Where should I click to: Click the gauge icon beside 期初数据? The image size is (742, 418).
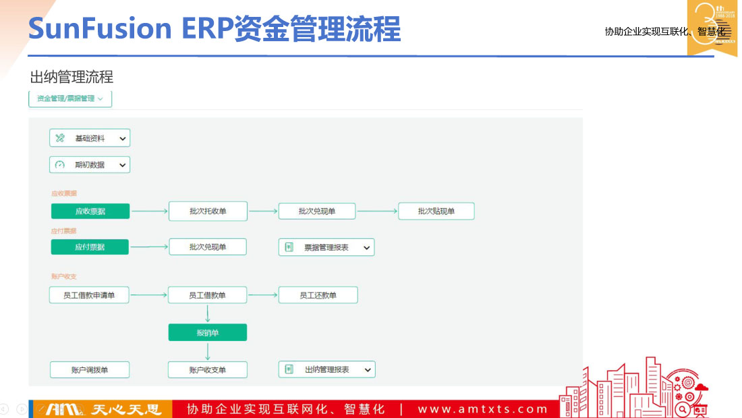tap(60, 165)
